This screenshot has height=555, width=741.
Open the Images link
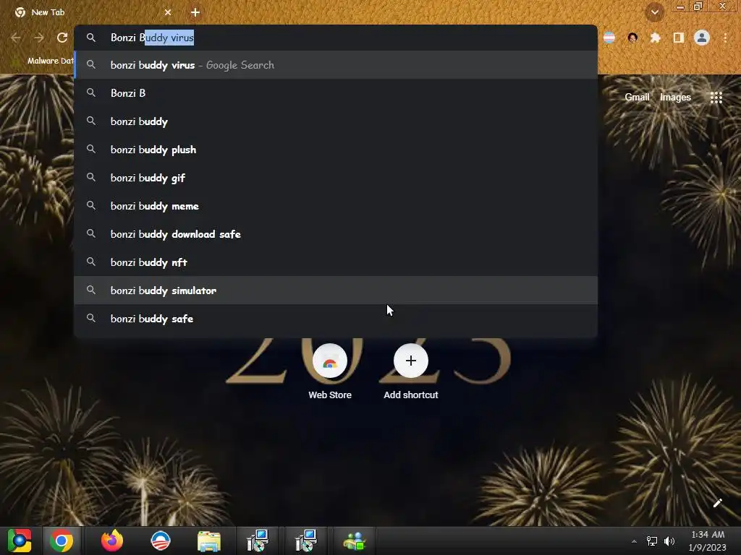(x=675, y=98)
